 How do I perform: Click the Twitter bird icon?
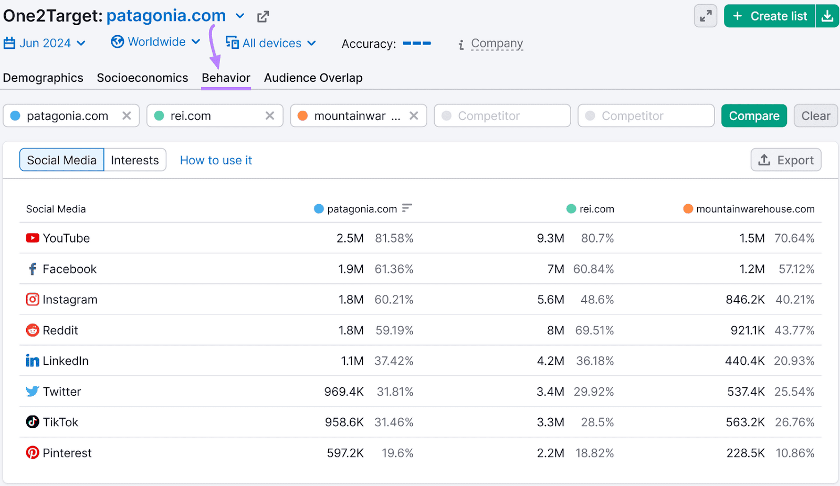(33, 392)
